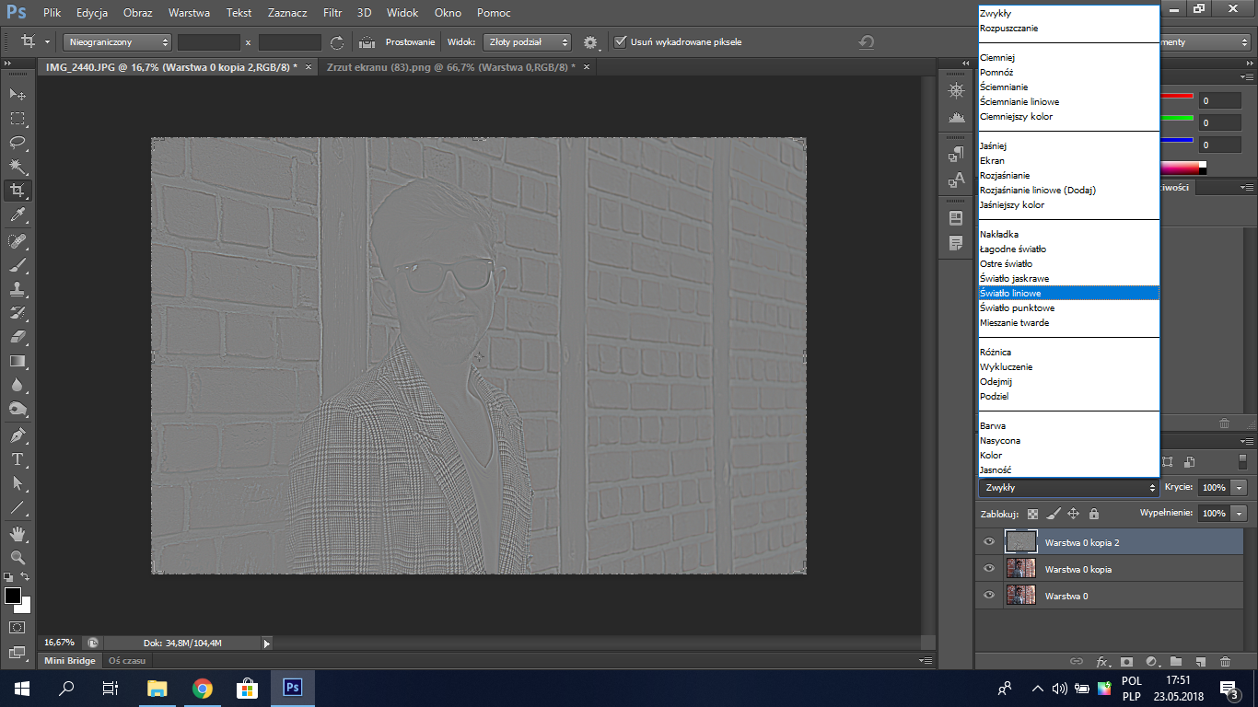Hide the Warstwa 0 kopia 2 layer
The width and height of the screenshot is (1258, 707).
pos(989,542)
